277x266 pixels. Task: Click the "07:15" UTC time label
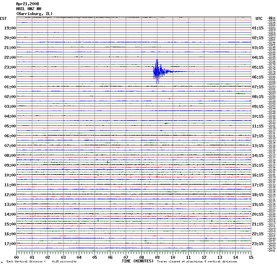[258, 87]
